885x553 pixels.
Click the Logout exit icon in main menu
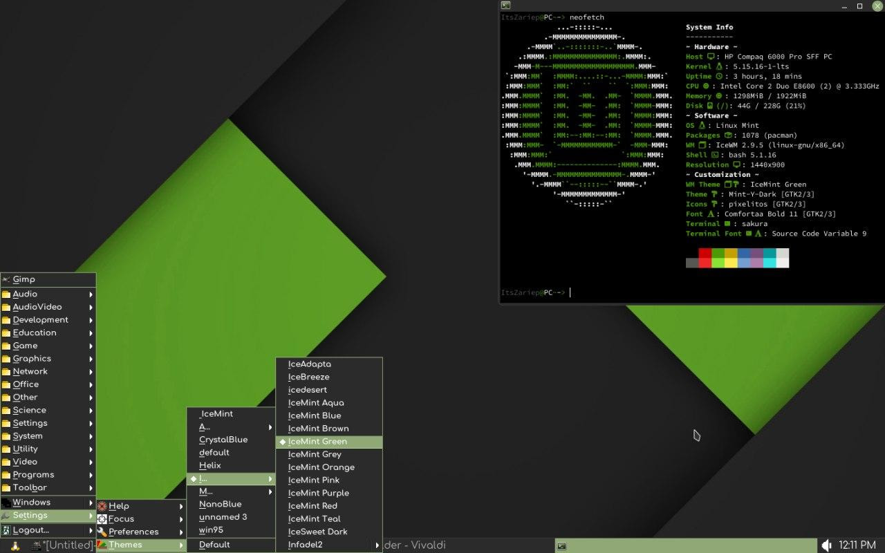tap(6, 530)
